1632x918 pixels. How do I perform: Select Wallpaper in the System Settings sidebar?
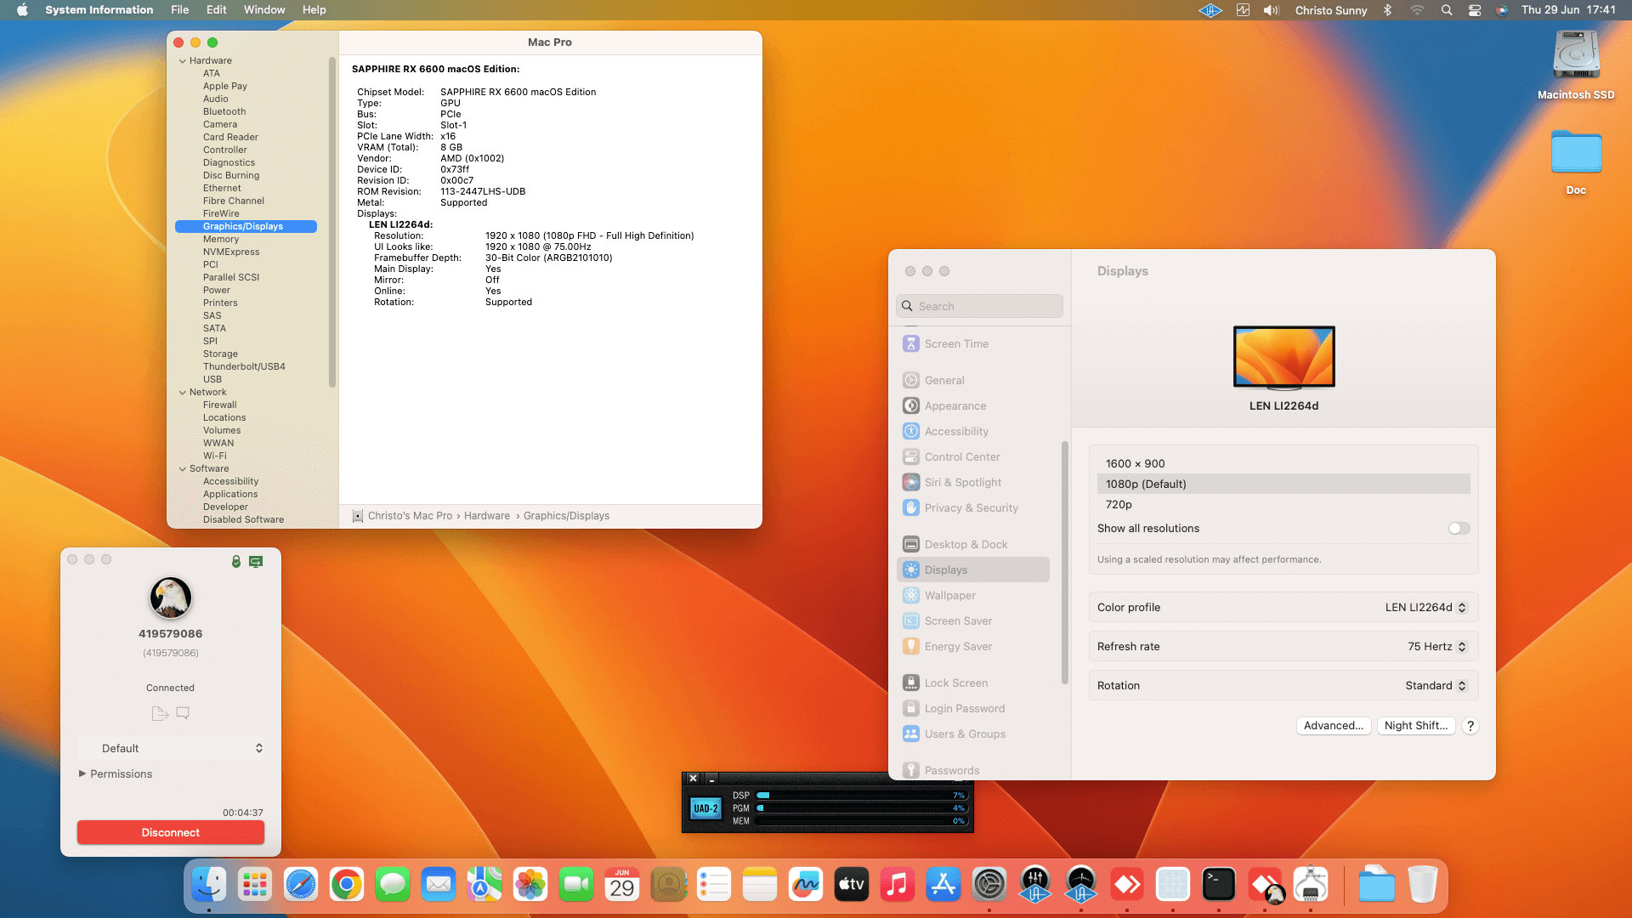[x=949, y=595]
